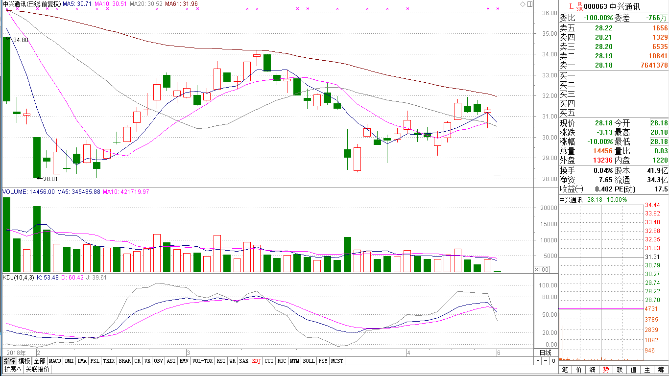The image size is (669, 376).
Task: Click the red L marker icon
Action: tap(572, 6)
